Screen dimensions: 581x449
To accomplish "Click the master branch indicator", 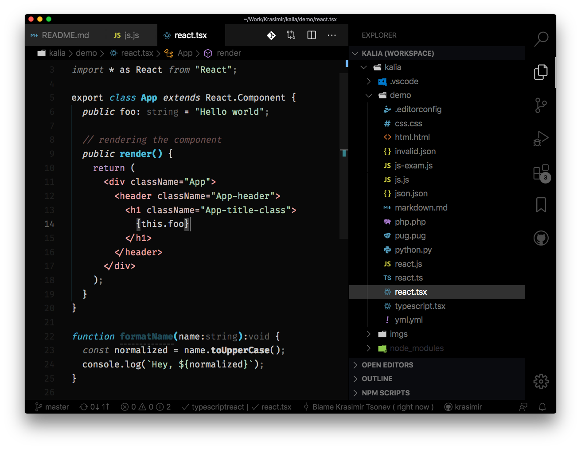I will 52,407.
